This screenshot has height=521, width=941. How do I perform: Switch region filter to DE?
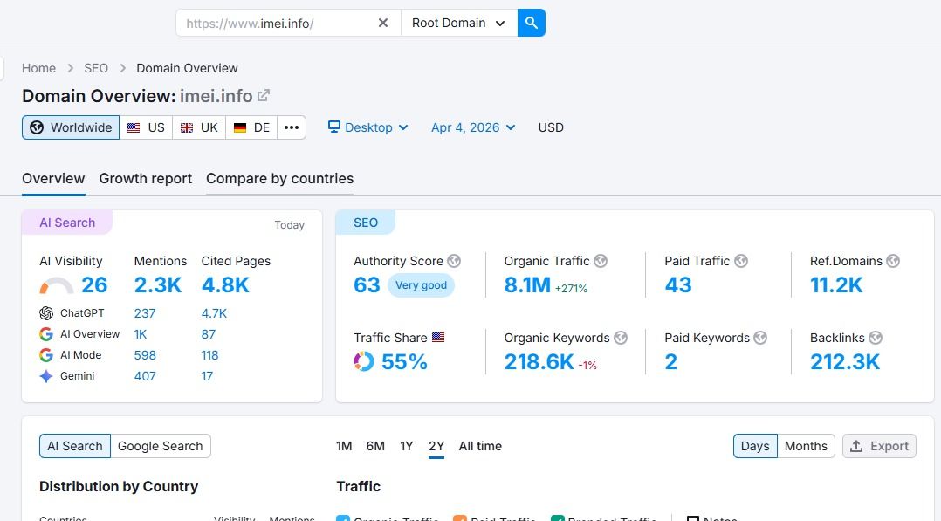point(252,127)
